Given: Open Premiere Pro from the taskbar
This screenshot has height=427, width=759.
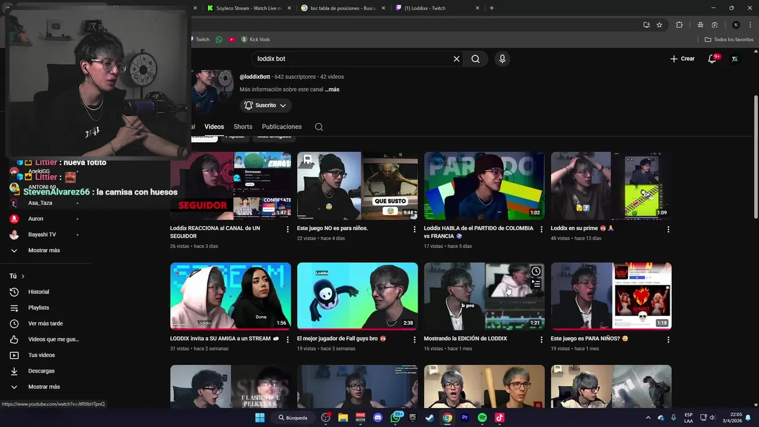Looking at the screenshot, I should click(x=465, y=418).
